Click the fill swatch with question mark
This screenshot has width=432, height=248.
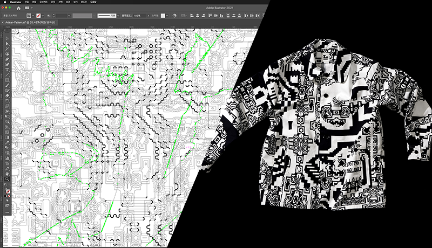(x=29, y=16)
